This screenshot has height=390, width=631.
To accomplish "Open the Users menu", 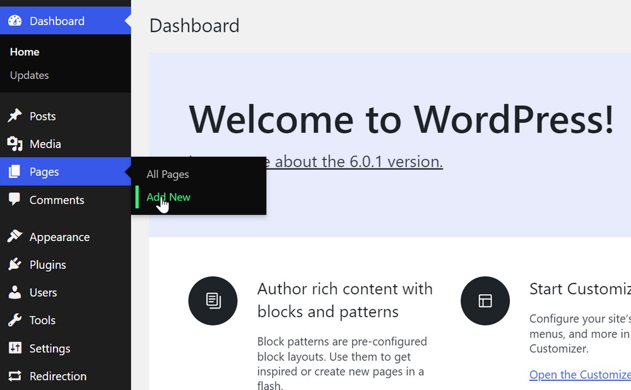I will coord(65,292).
